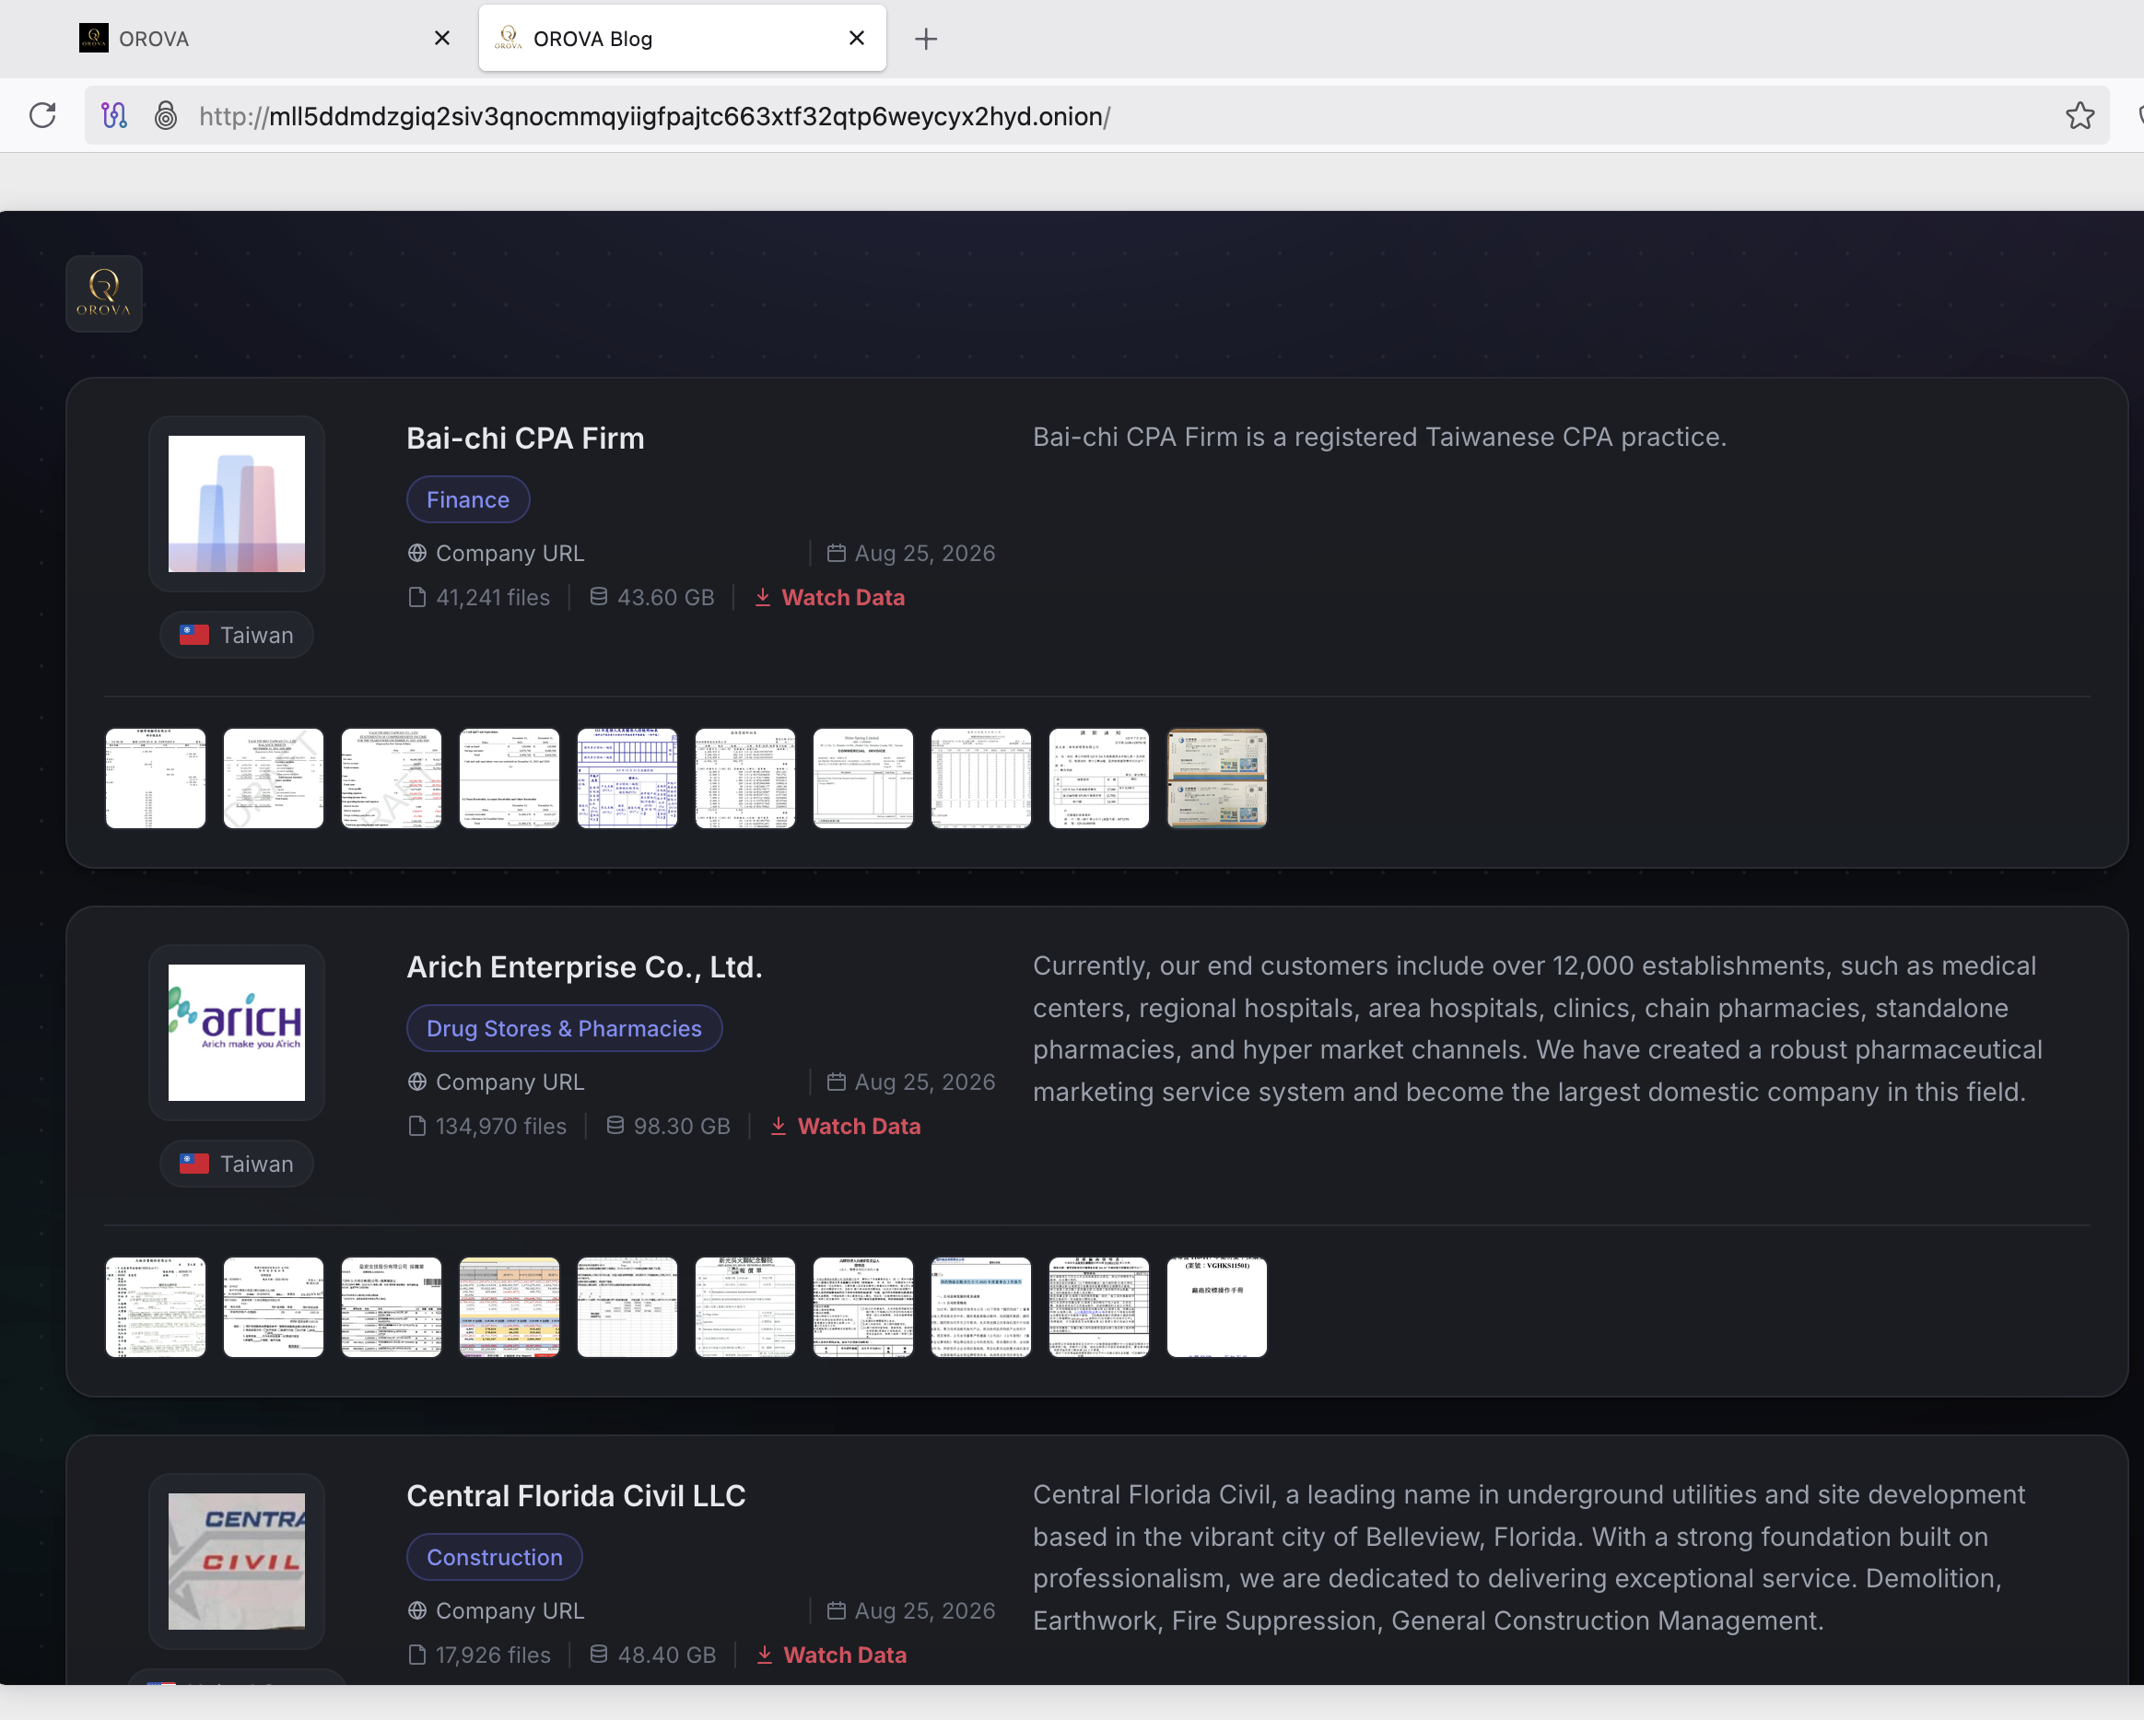Open seventh Arich document preview thumbnail
The width and height of the screenshot is (2144, 1720).
(863, 1307)
